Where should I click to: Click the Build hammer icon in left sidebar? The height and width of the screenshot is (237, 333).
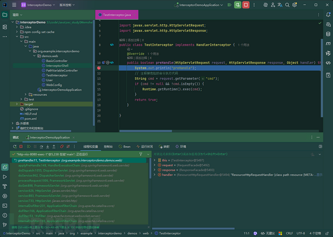coord(5,187)
